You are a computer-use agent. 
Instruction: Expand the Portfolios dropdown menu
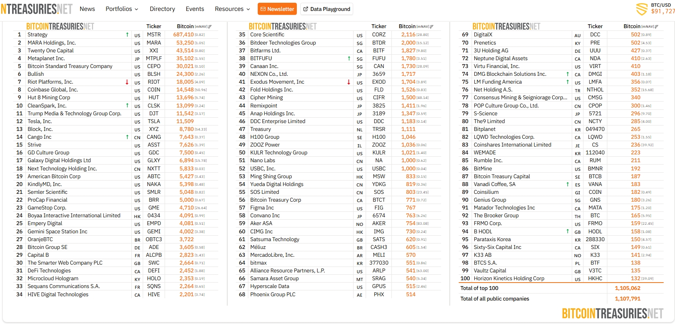pyautogui.click(x=122, y=9)
